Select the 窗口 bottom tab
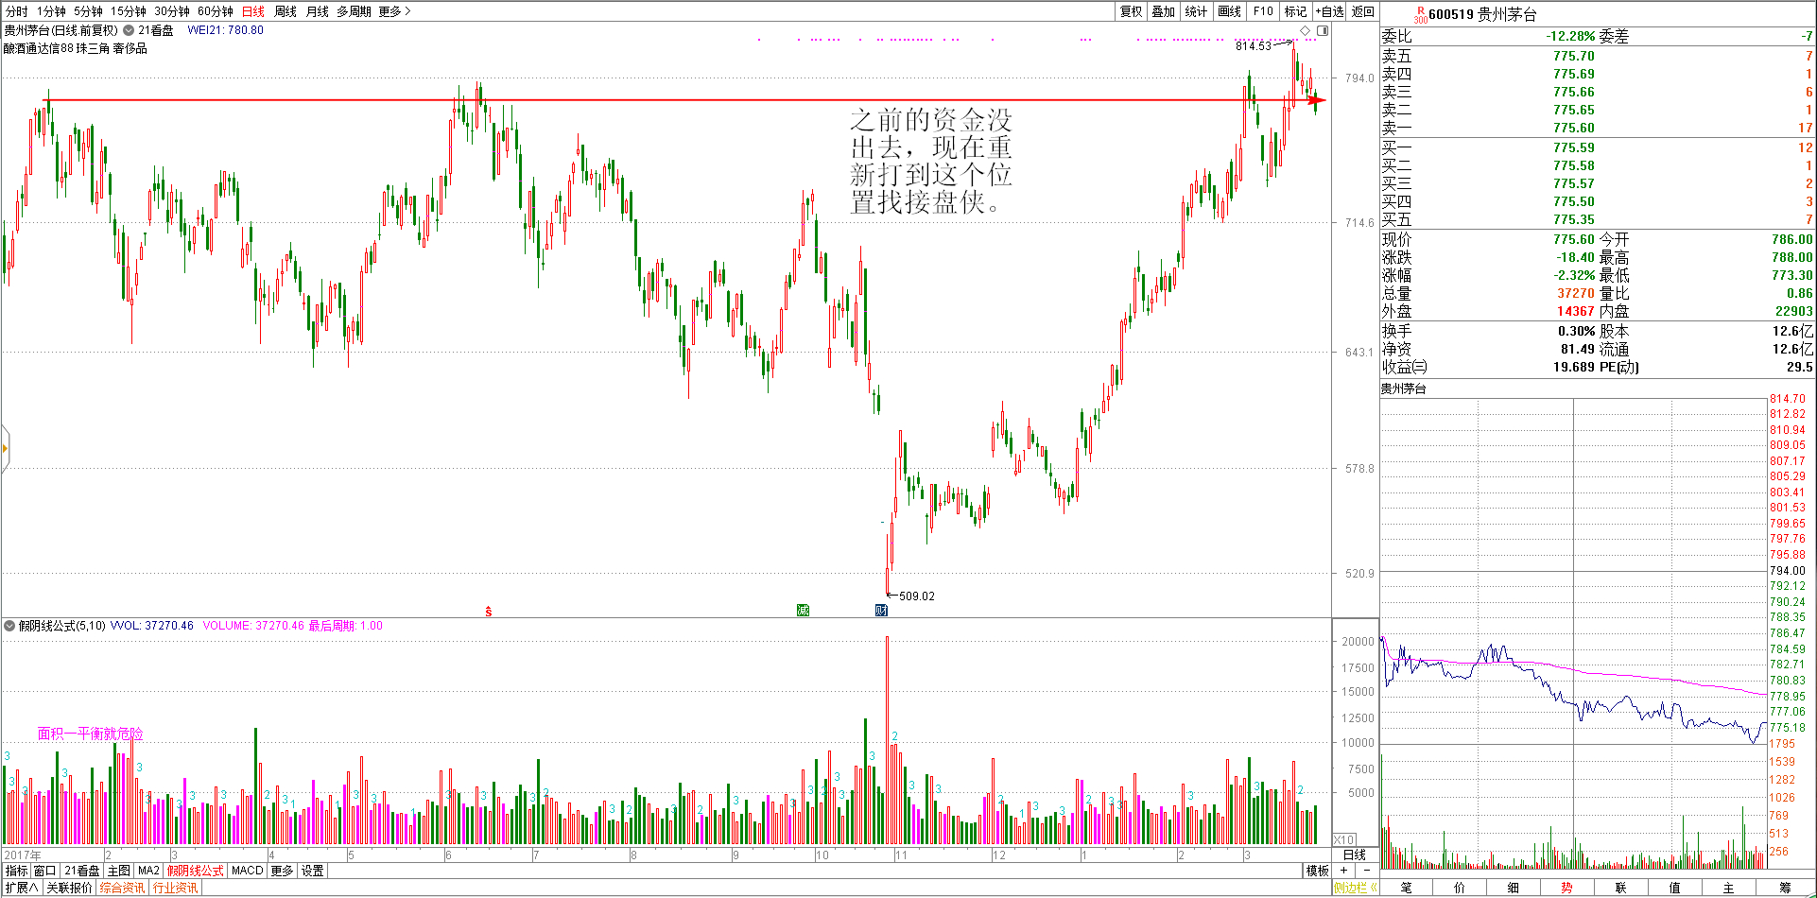This screenshot has width=1817, height=898. [45, 871]
